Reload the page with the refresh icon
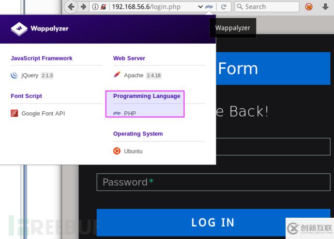 [224, 7]
